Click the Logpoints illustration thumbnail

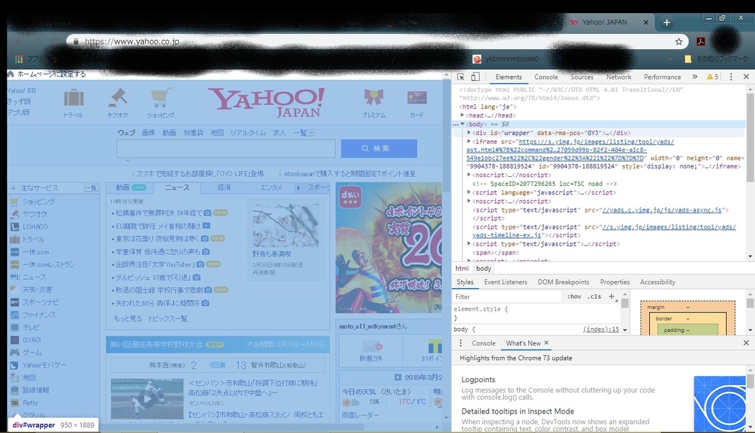pos(720,403)
